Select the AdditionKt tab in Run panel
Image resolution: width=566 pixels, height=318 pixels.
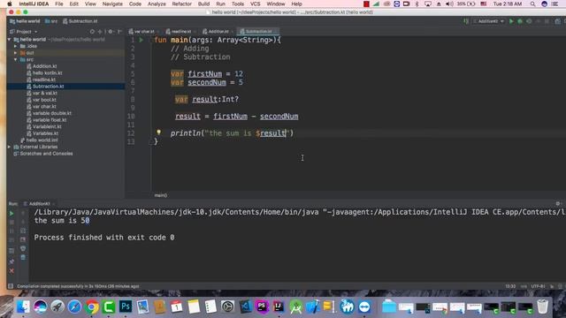coord(39,204)
